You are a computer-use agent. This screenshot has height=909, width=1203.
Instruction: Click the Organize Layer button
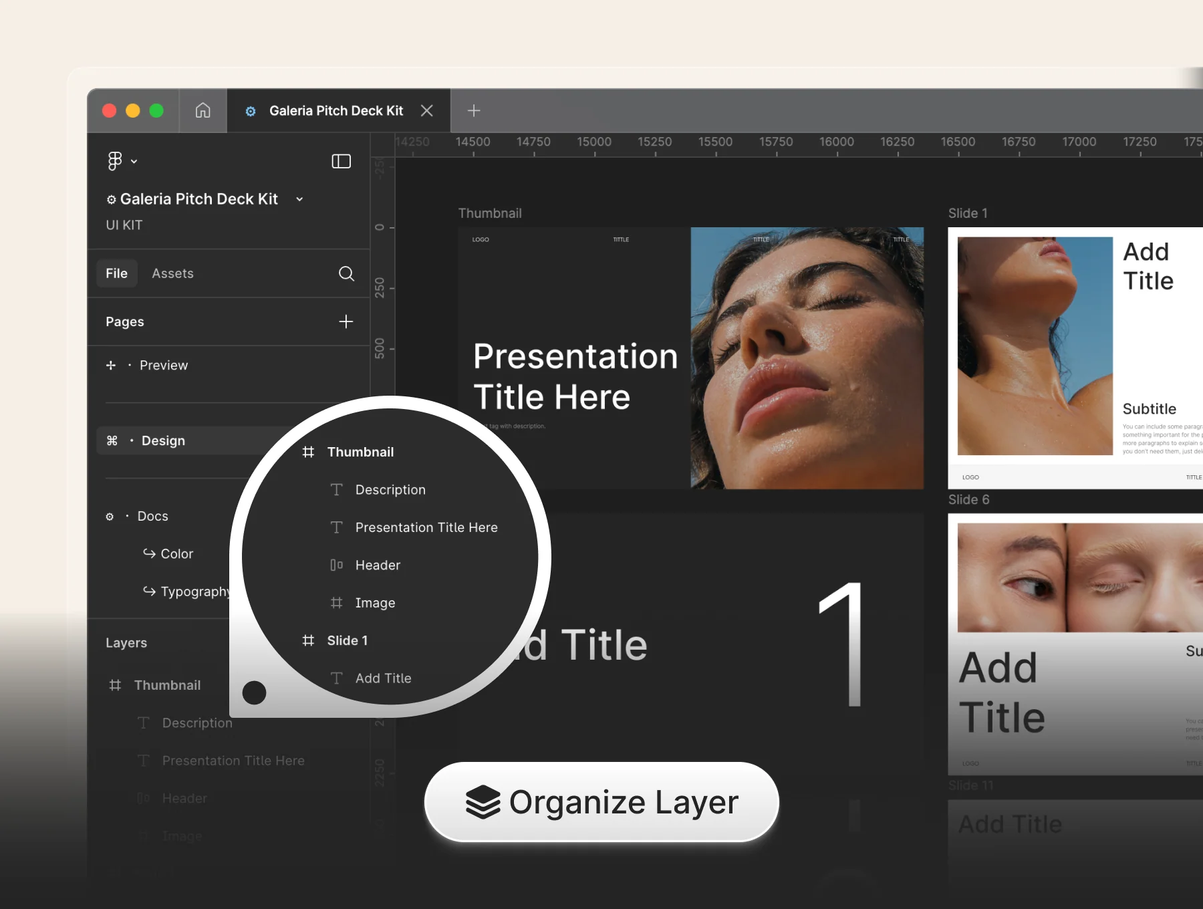pos(601,802)
